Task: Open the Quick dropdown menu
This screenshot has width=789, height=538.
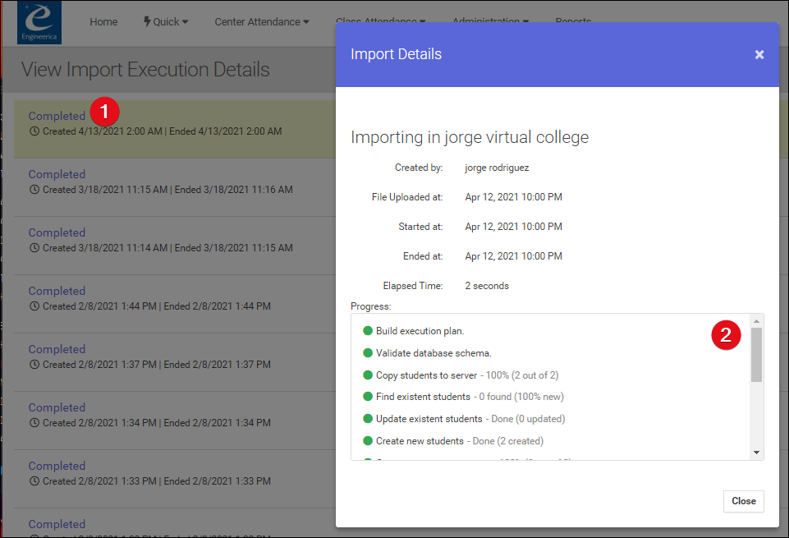Action: pos(166,21)
